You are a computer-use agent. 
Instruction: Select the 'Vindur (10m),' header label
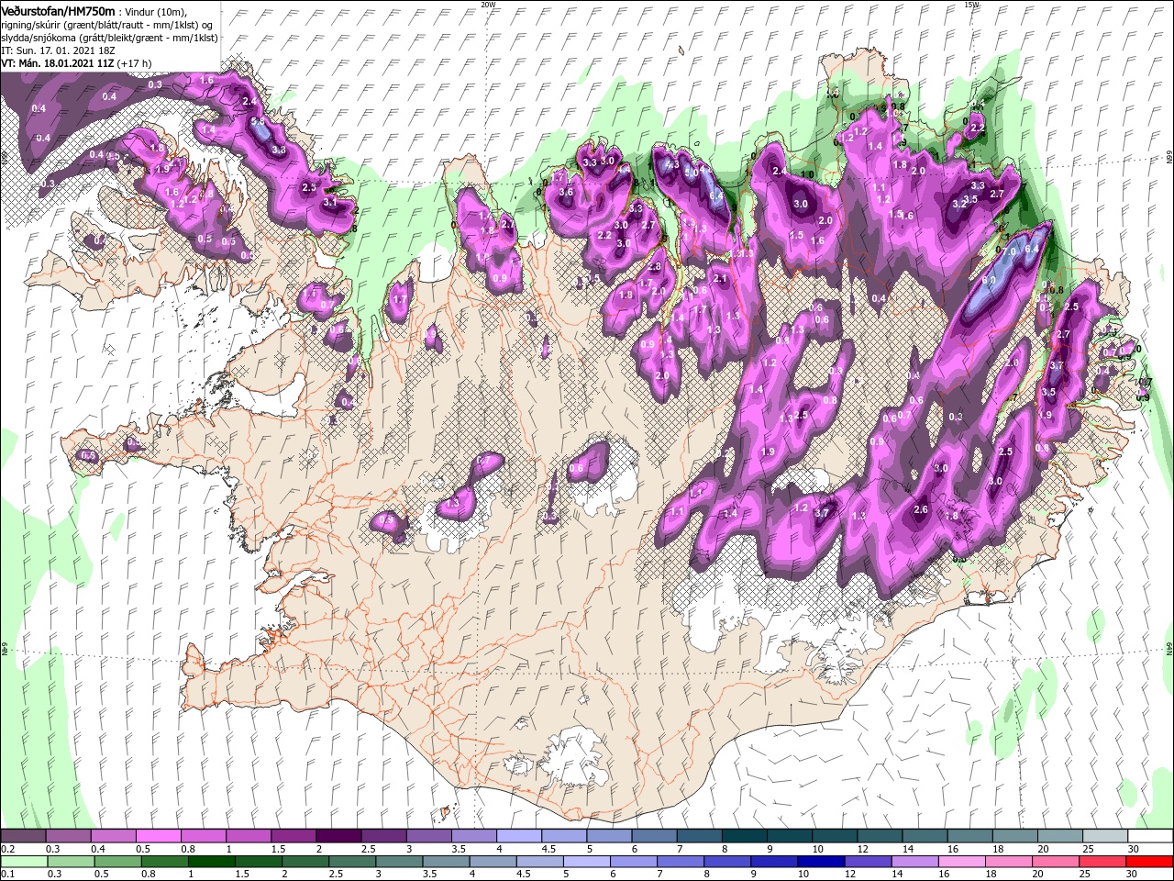tap(155, 11)
